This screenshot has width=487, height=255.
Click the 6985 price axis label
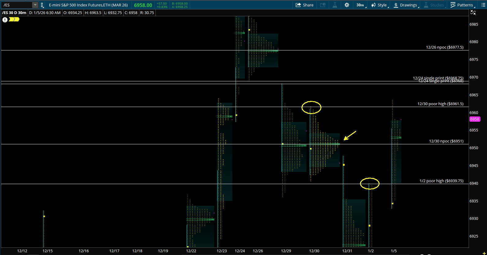coord(474,24)
